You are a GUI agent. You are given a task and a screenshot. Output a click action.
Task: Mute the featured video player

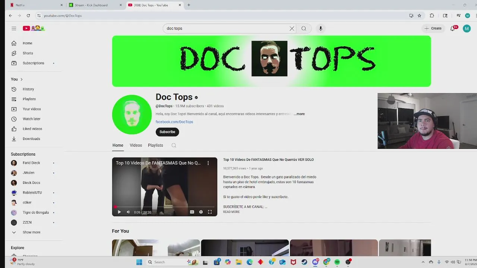128,212
